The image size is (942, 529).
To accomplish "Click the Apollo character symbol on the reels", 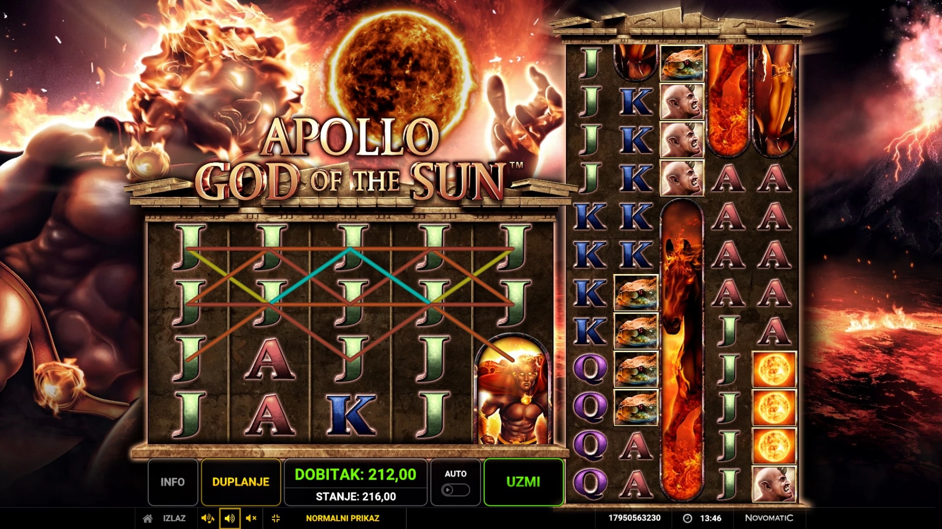I will pyautogui.click(x=513, y=390).
